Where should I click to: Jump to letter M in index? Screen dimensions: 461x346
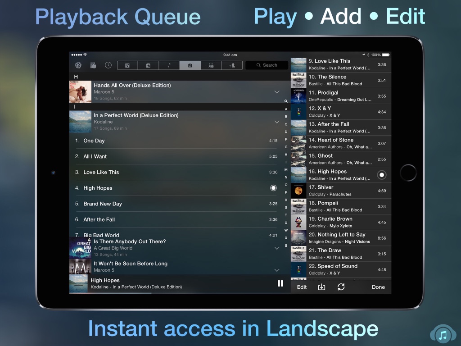286,170
